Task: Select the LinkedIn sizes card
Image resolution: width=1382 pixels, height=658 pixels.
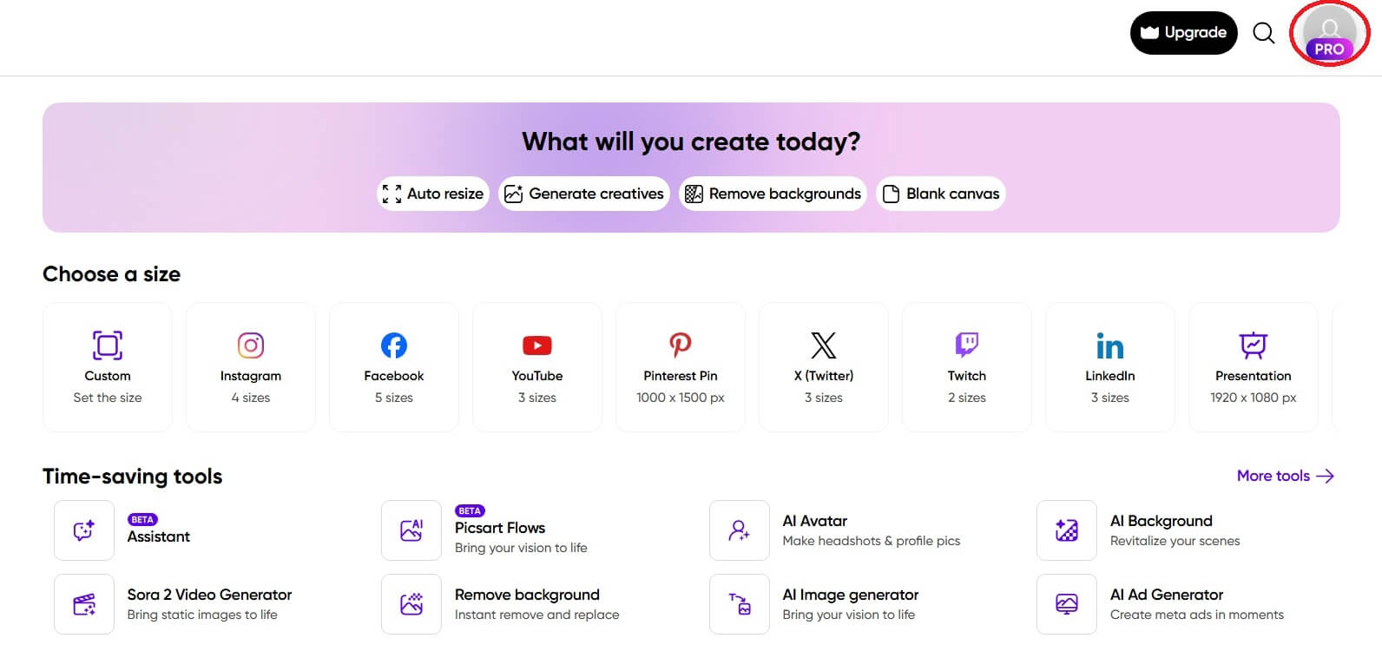Action: (x=1110, y=367)
